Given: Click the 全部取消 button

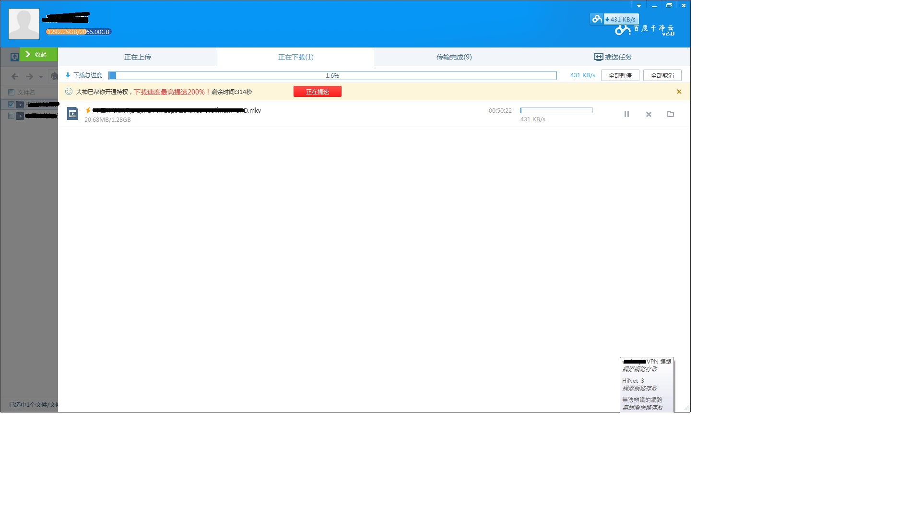Looking at the screenshot, I should pyautogui.click(x=662, y=75).
